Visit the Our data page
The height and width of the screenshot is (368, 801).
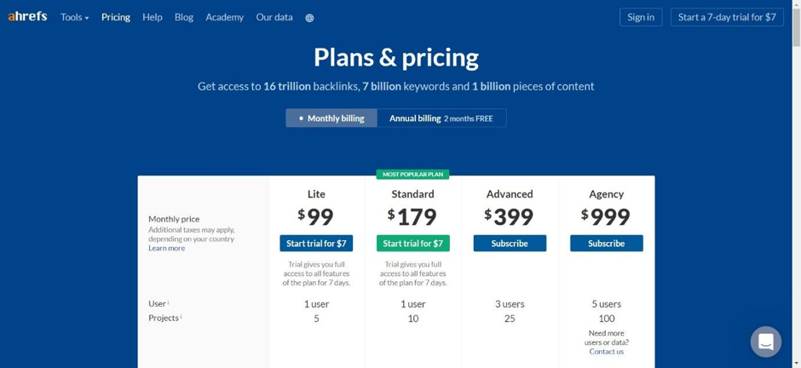[x=274, y=17]
